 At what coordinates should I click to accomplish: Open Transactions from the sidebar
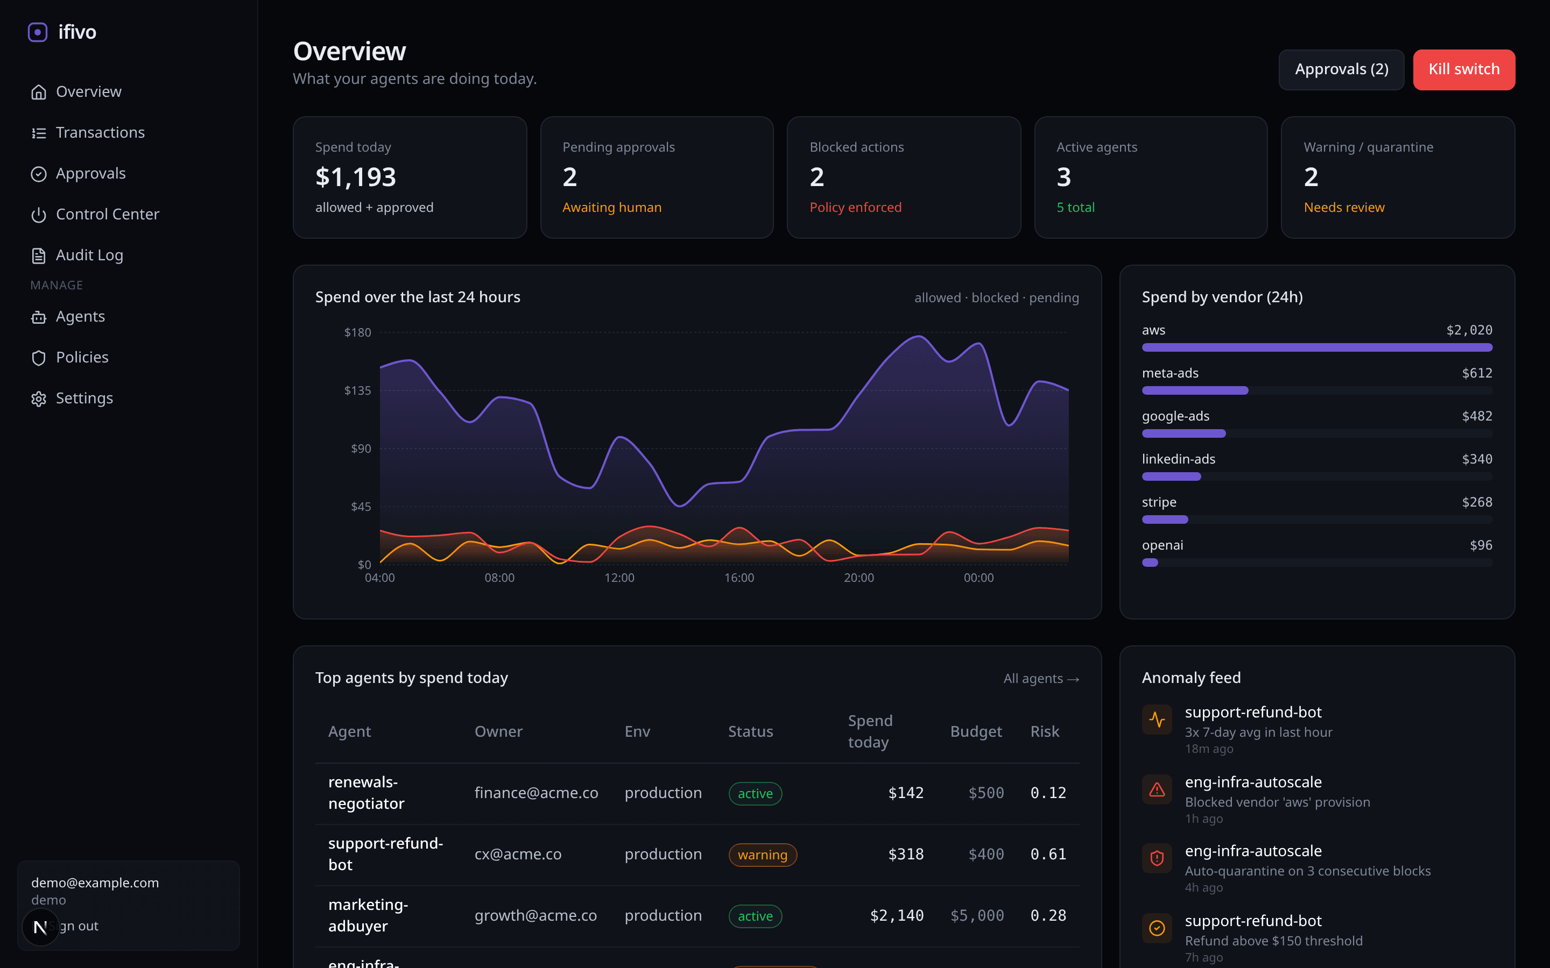click(x=100, y=132)
